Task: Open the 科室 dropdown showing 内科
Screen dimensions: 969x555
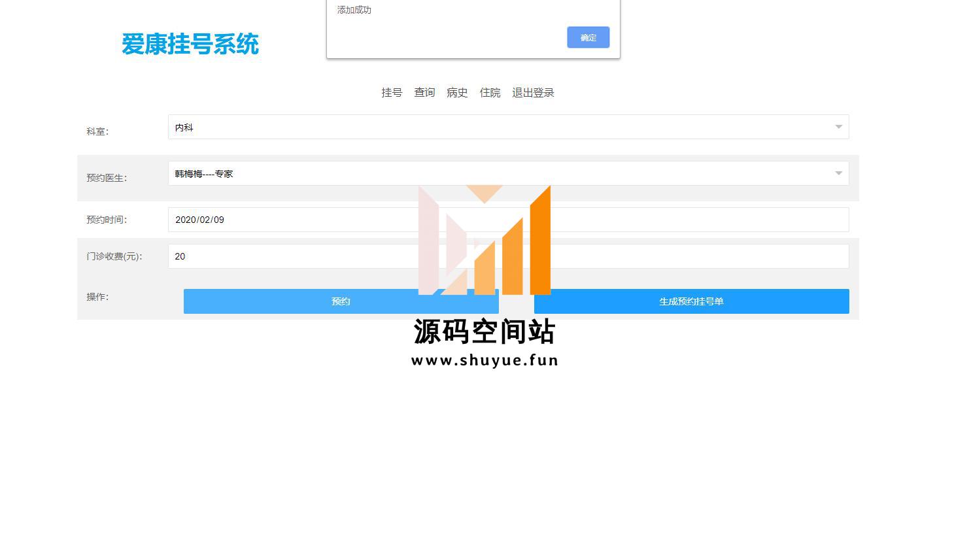Action: 508,127
